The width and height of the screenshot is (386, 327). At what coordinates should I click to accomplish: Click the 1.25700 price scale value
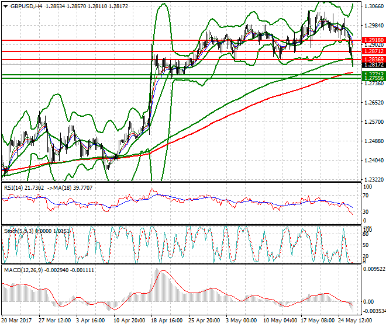click(374, 122)
